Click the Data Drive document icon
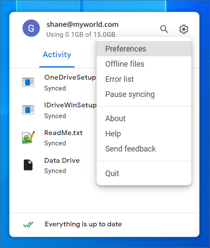 pos(28,165)
